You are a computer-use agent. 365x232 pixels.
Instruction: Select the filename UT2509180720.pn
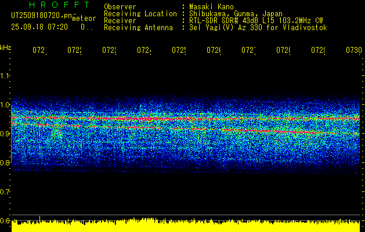41,16
